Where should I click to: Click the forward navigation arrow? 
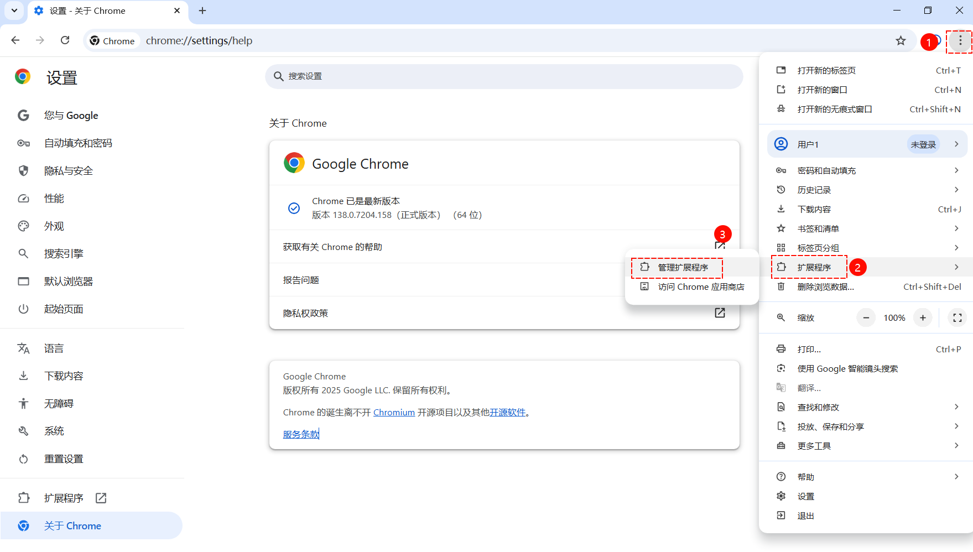40,40
